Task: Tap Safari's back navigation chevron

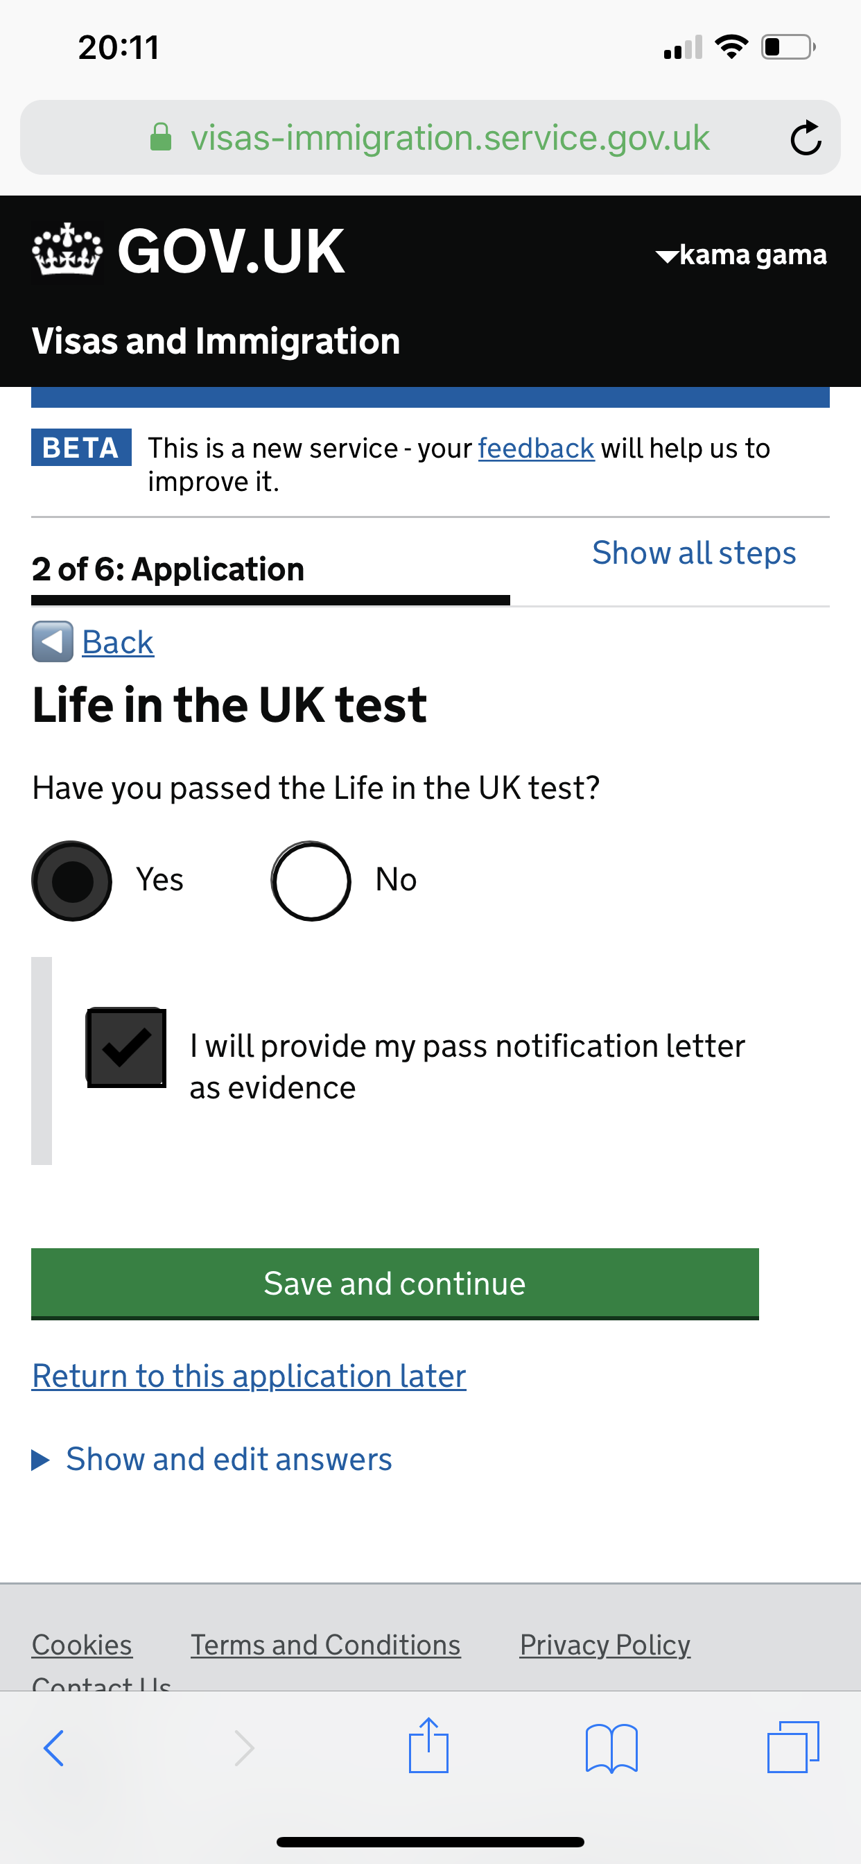Action: pyautogui.click(x=54, y=1748)
